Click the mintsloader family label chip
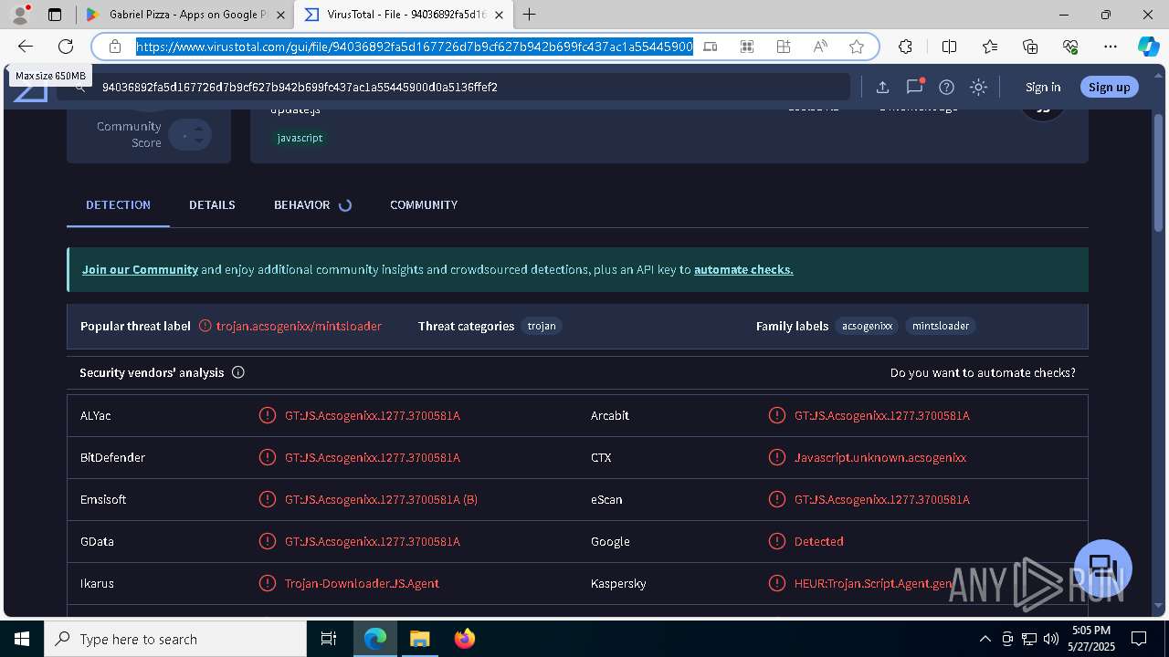The image size is (1169, 657). click(x=941, y=326)
